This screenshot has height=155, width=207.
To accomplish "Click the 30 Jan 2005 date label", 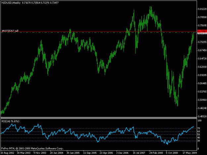I will [73, 153].
